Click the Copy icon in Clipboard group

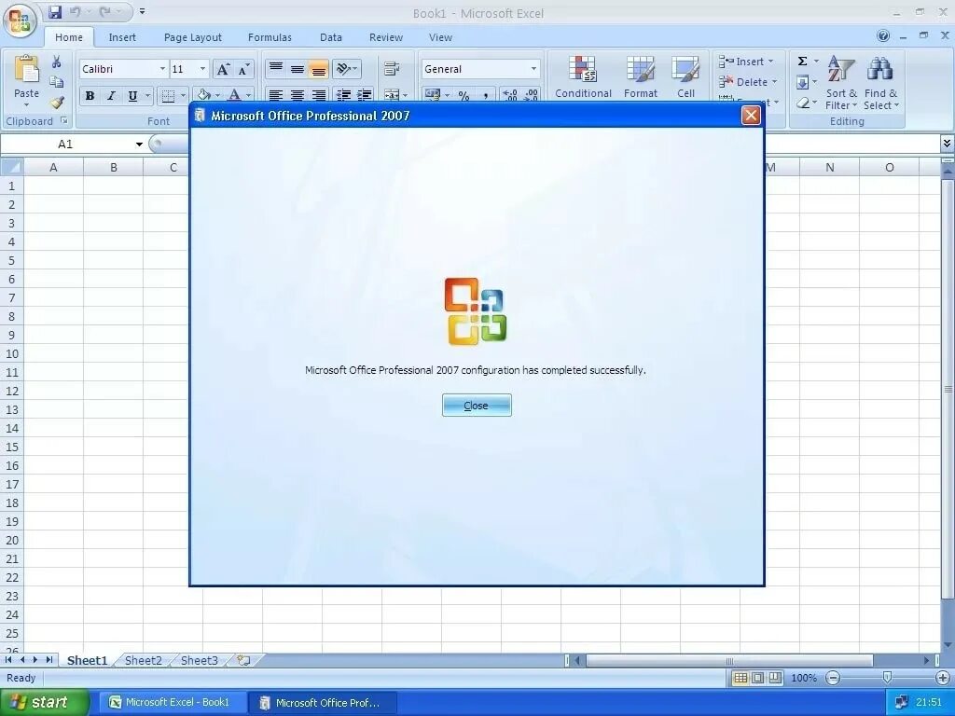tap(57, 82)
